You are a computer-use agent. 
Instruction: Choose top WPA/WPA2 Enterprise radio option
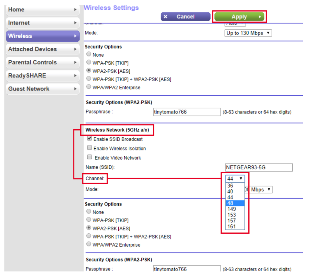(x=89, y=87)
